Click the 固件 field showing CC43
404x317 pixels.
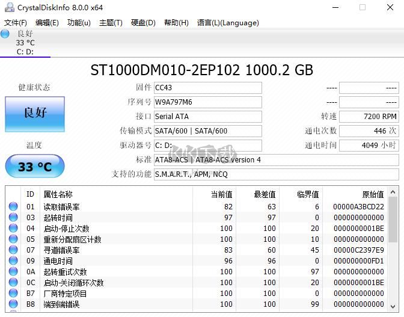point(208,88)
